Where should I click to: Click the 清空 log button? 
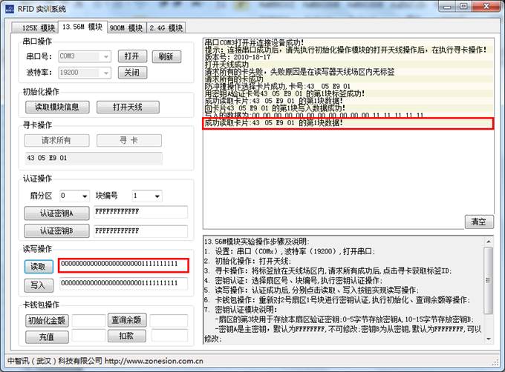(x=479, y=222)
